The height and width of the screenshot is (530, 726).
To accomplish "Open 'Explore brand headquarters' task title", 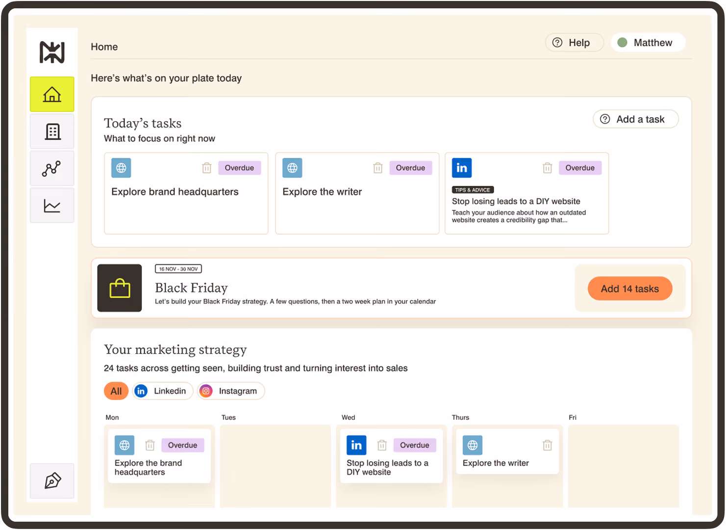I will pyautogui.click(x=175, y=192).
